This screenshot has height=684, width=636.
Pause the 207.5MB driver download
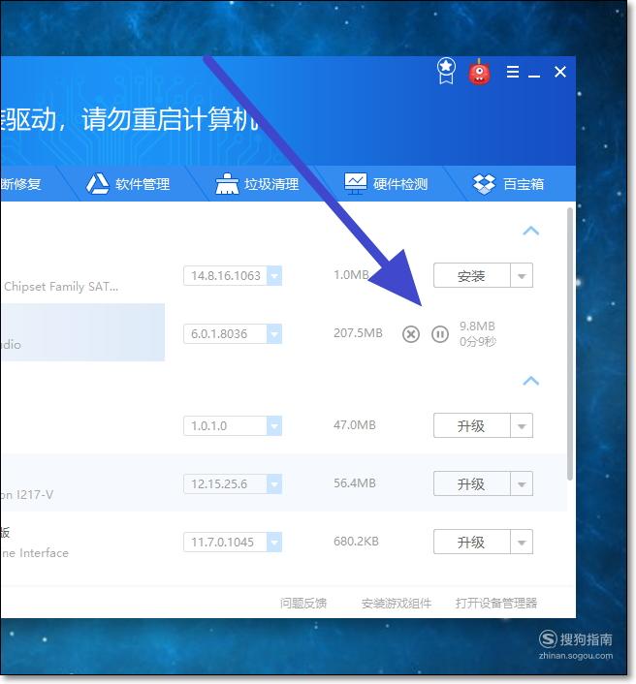440,334
